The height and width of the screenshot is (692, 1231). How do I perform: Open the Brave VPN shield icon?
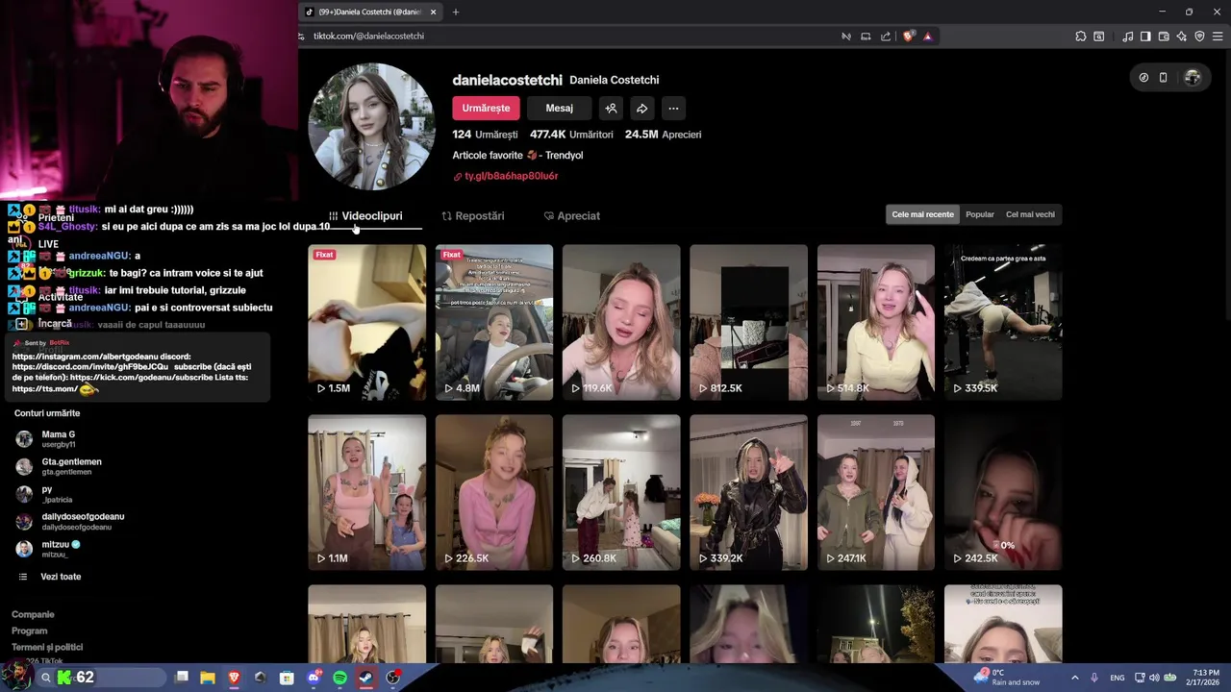coord(1199,37)
